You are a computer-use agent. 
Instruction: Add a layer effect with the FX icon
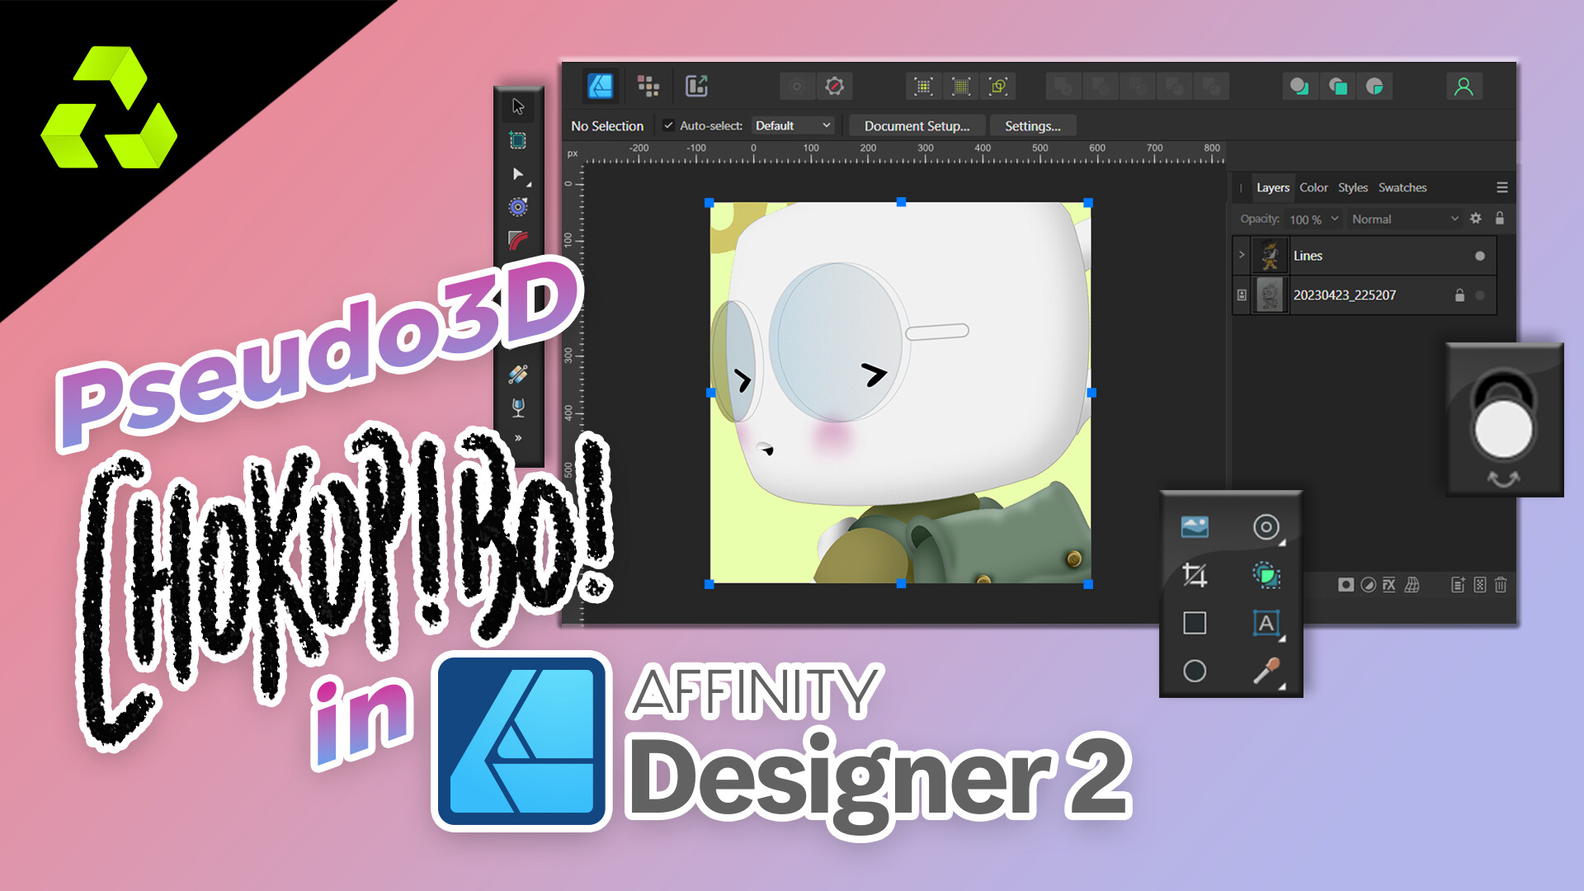click(1389, 586)
